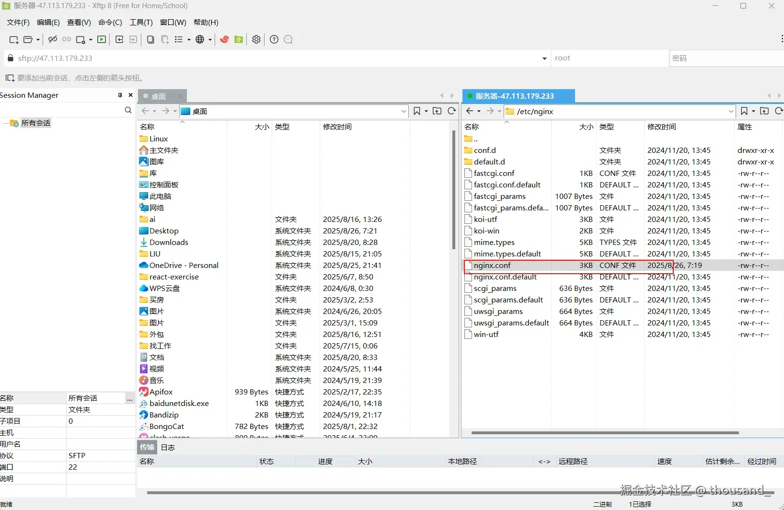
Task: Sort remote files by 属性 column
Action: tap(758, 127)
